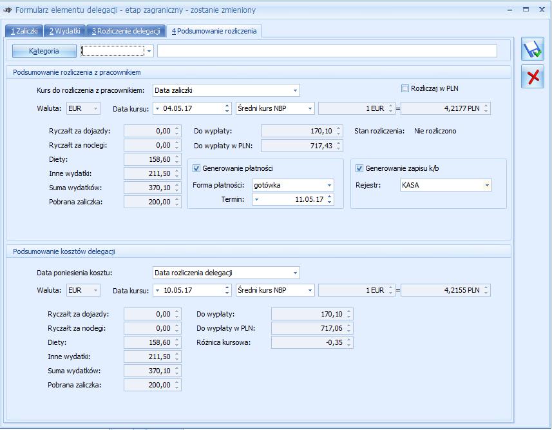
Task: Click the Kategoria button
Action: [x=44, y=51]
